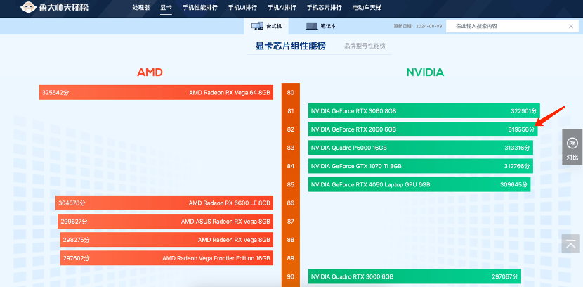Screen dimensions: 583x287
Task: Select AMD Radeon RX 6600 LE 8GB entry
Action: click(x=164, y=203)
